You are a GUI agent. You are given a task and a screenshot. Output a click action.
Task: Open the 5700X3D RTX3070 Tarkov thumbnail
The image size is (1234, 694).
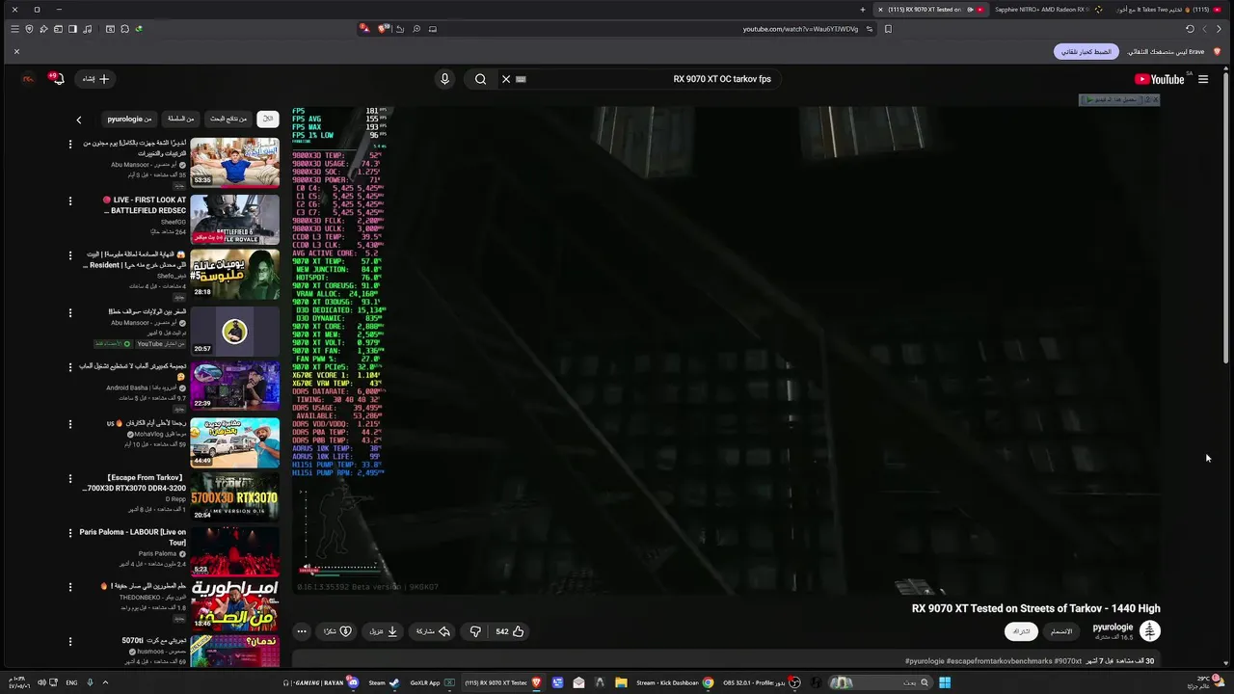(234, 496)
